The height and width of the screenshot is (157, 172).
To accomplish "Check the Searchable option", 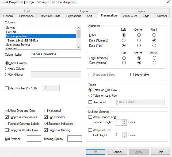I will tap(132, 75).
